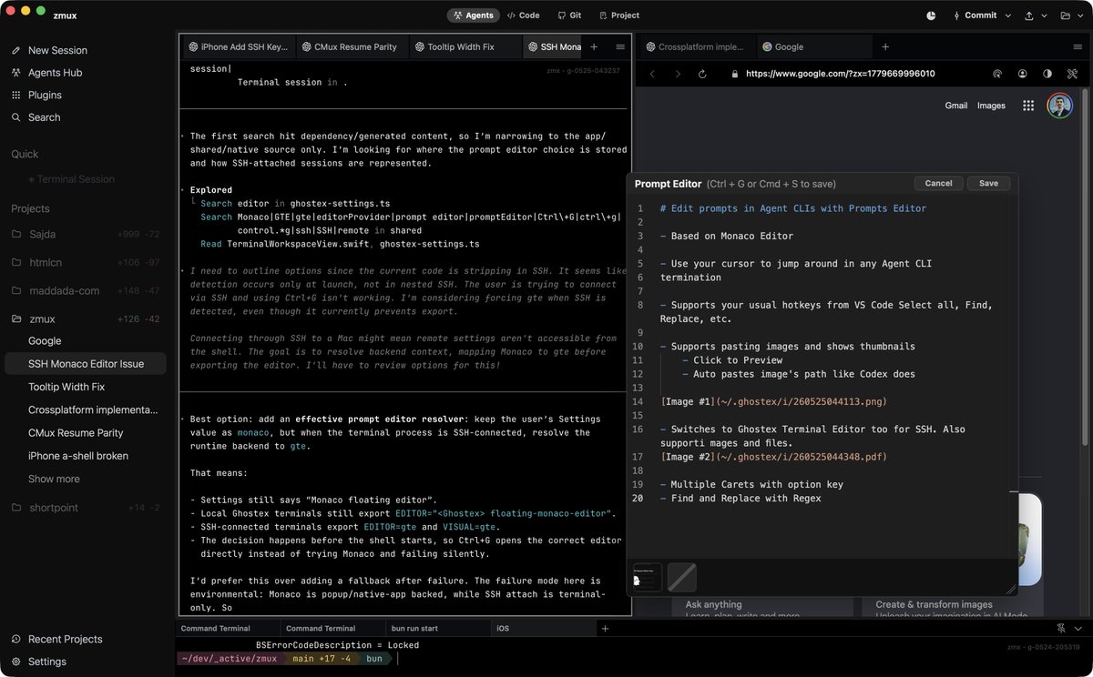Click the Google account avatar

[x=1059, y=106]
